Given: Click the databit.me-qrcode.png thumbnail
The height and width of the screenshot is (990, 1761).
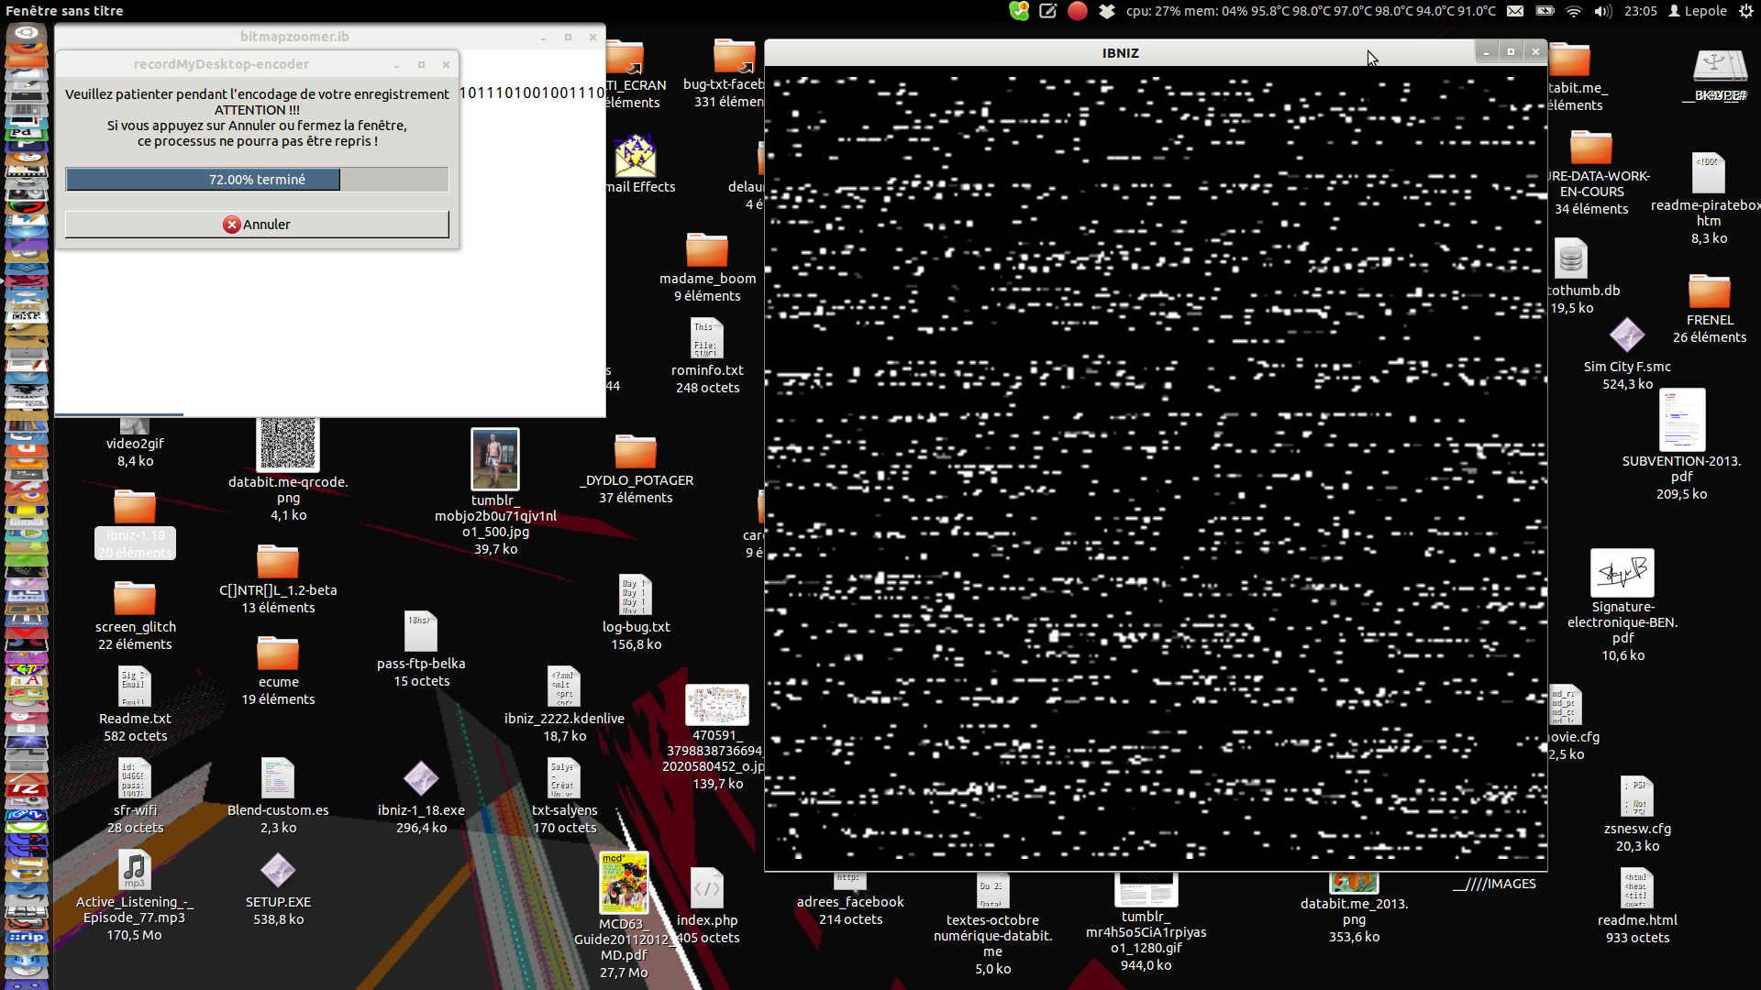Looking at the screenshot, I should (x=288, y=445).
